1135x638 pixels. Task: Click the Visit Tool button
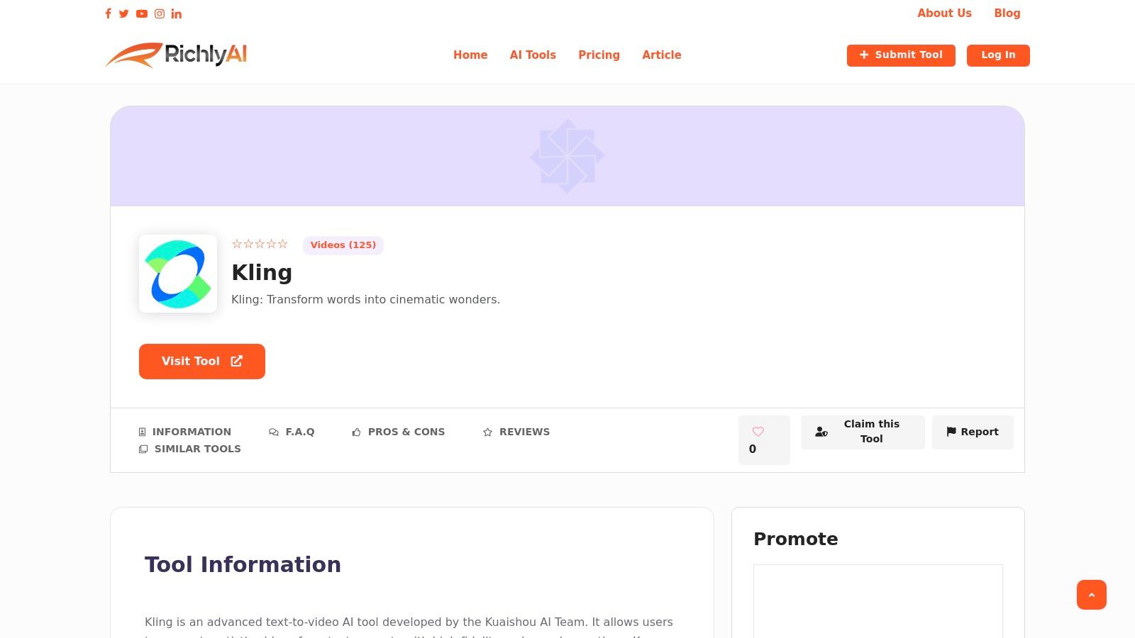click(x=202, y=362)
